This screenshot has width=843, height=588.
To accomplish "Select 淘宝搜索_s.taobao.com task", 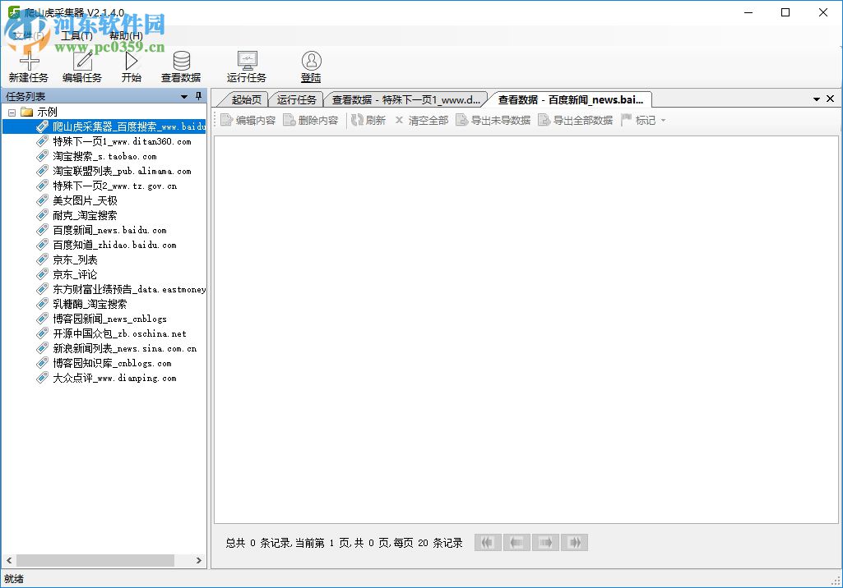I will click(x=104, y=156).
